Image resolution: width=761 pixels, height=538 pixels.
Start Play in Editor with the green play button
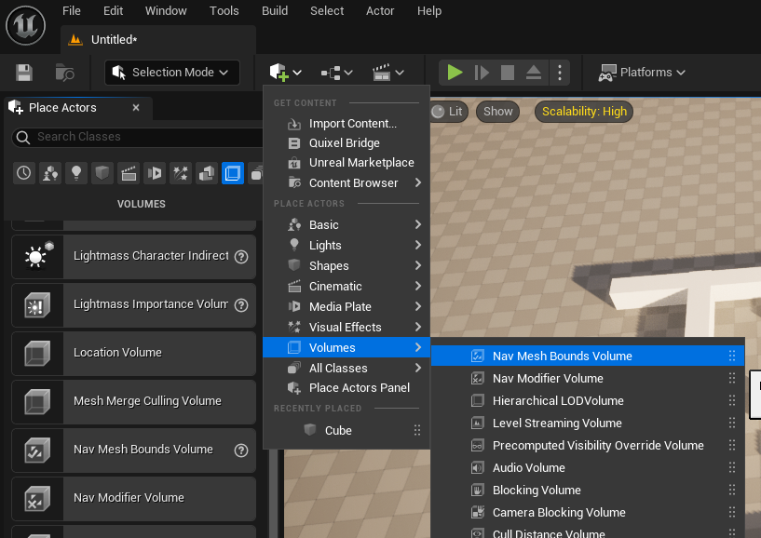click(455, 73)
